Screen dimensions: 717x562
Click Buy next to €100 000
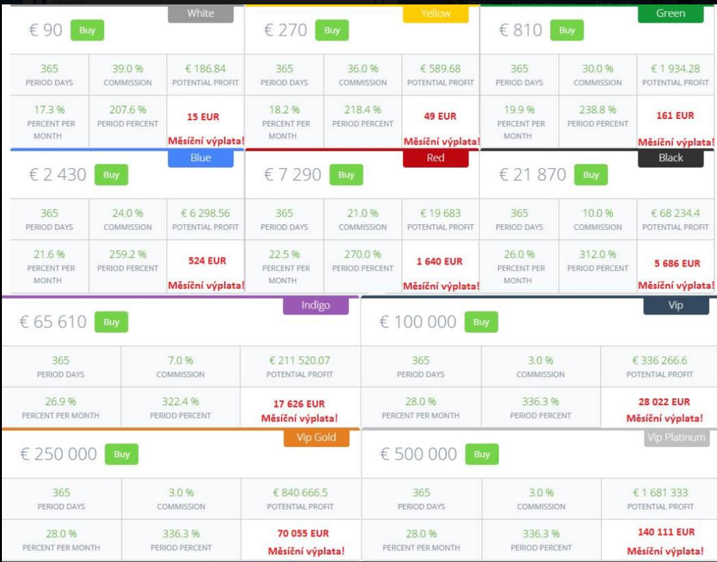[x=481, y=322]
